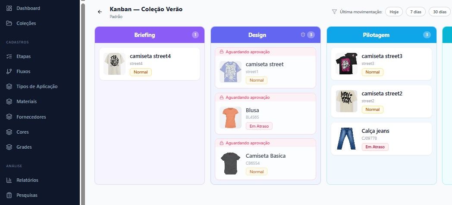
Task: Click the Pesquisas clipboard icon
Action: coord(9,195)
